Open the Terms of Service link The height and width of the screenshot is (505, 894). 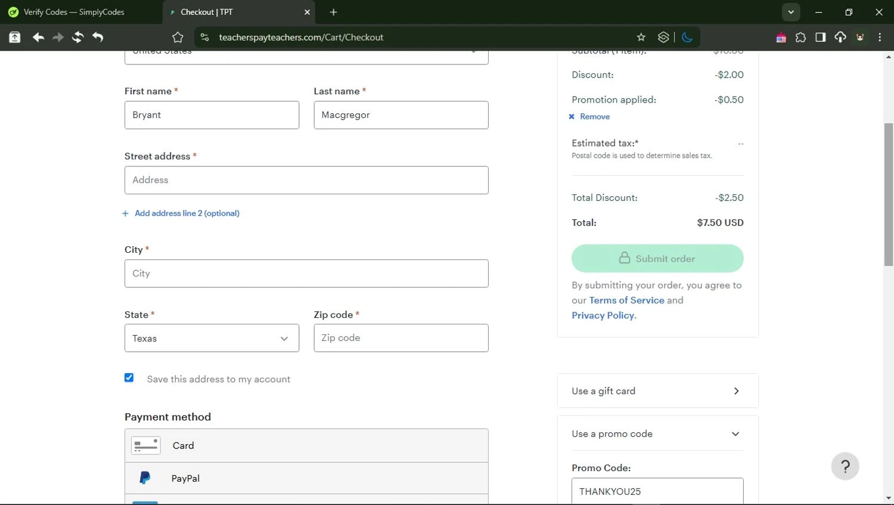tap(626, 300)
